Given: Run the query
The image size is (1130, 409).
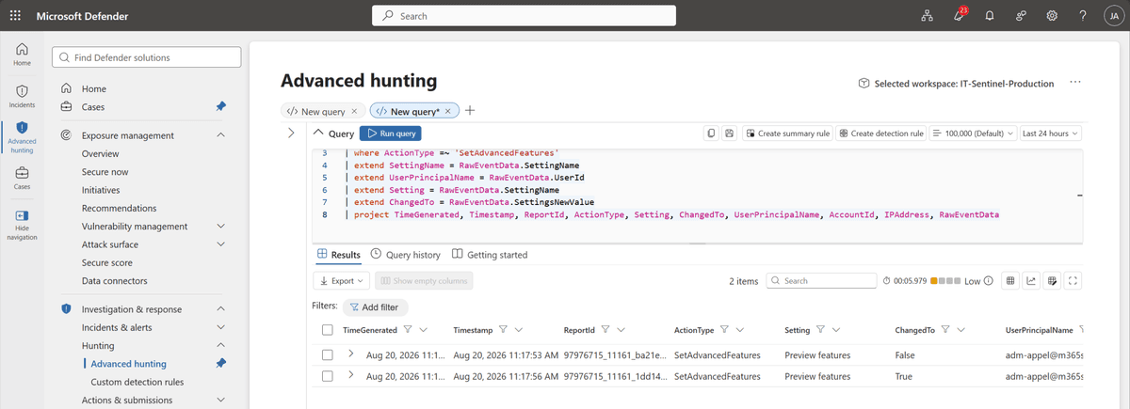Looking at the screenshot, I should point(390,134).
